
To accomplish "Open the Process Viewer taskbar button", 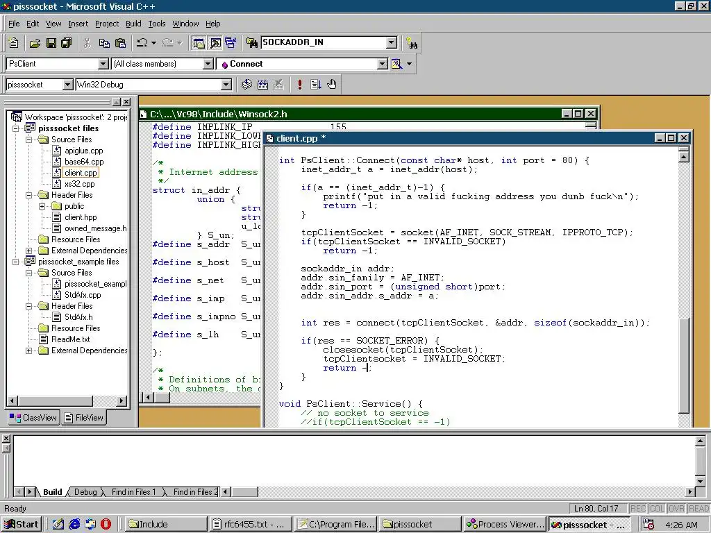I will (x=505, y=525).
